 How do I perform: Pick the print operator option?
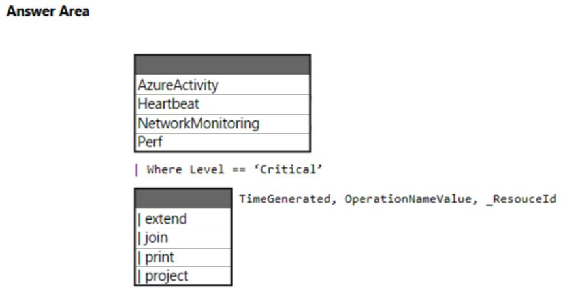[x=183, y=257]
